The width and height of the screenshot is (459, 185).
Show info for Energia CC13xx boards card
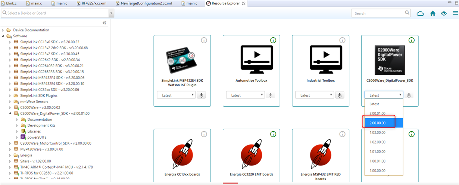tap(204, 134)
